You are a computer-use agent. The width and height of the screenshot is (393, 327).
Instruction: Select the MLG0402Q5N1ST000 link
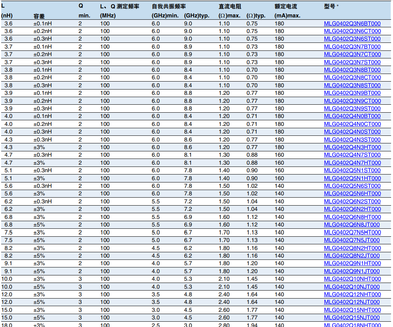(x=352, y=170)
